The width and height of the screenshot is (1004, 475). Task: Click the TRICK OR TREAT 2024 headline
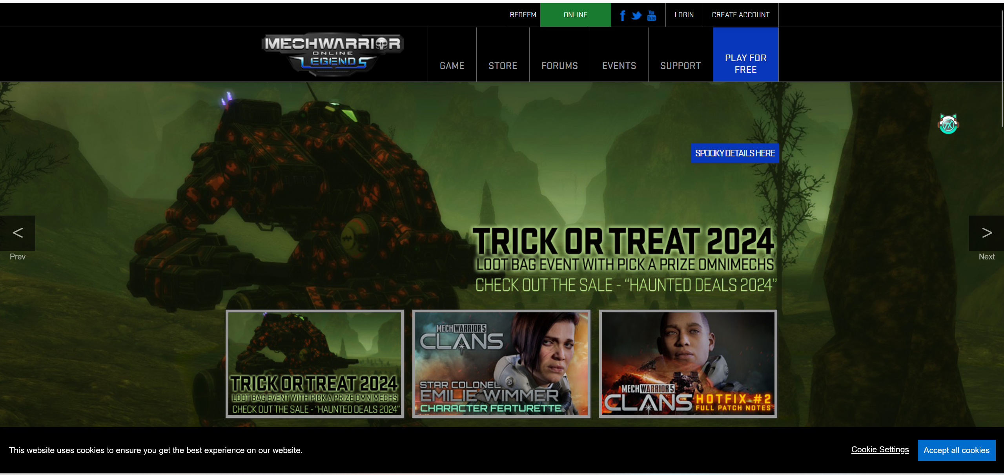(x=623, y=241)
